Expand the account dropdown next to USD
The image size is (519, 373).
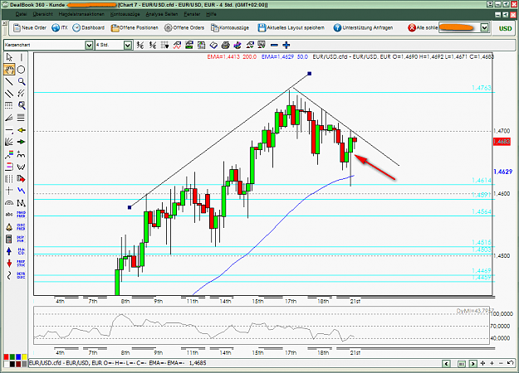coord(484,27)
